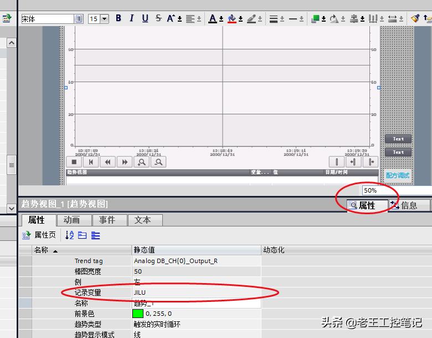Open the 文本 tab
Viewport: 432px width, 338px height.
[145, 220]
